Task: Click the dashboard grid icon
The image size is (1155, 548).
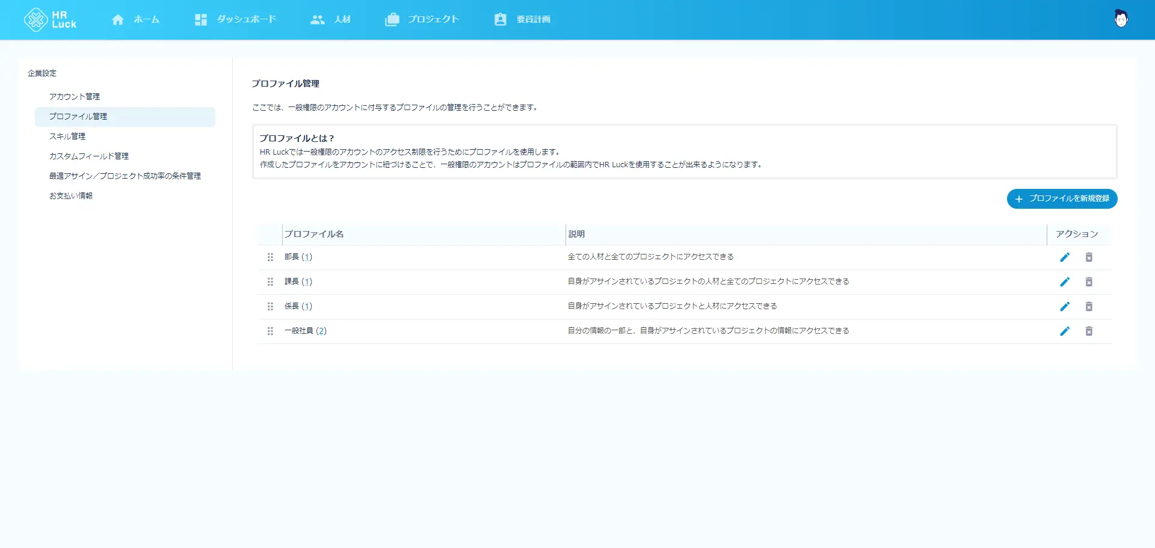Action: coord(201,20)
